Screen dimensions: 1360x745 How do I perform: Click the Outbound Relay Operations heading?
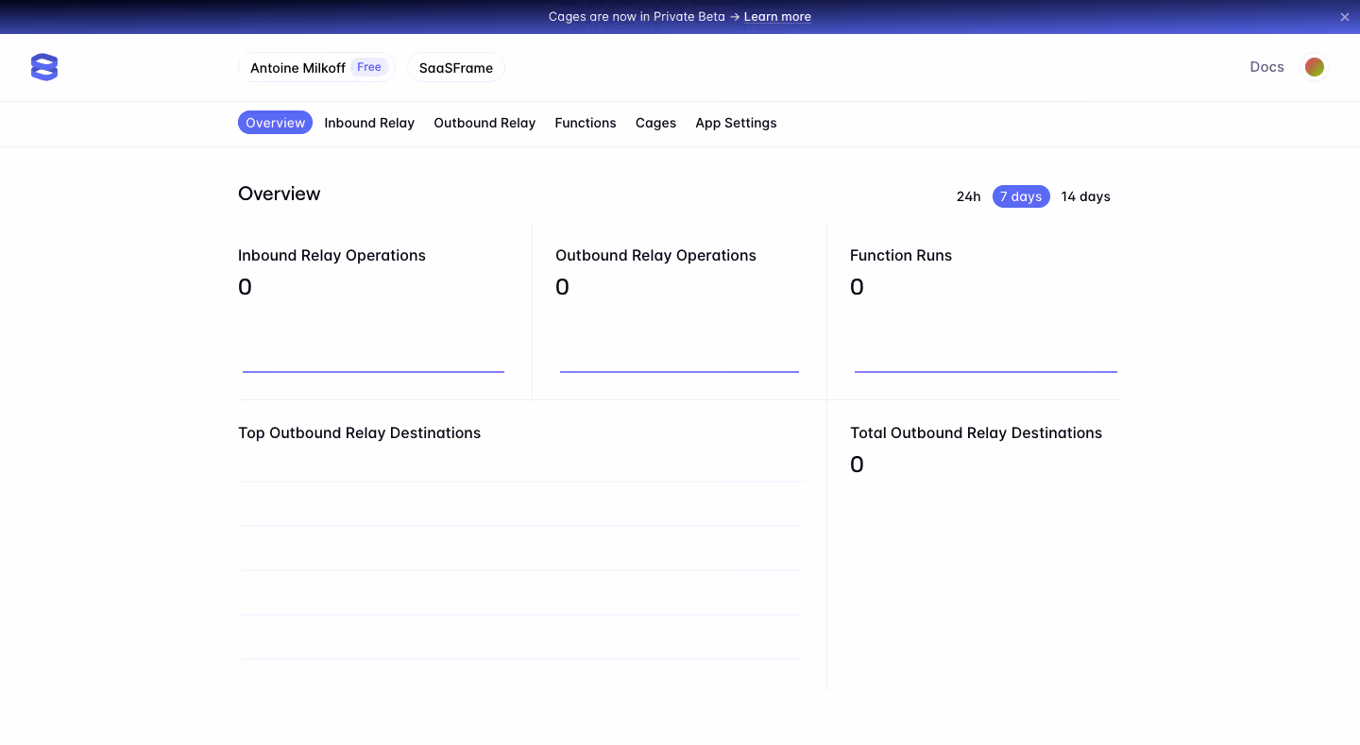[x=655, y=256]
